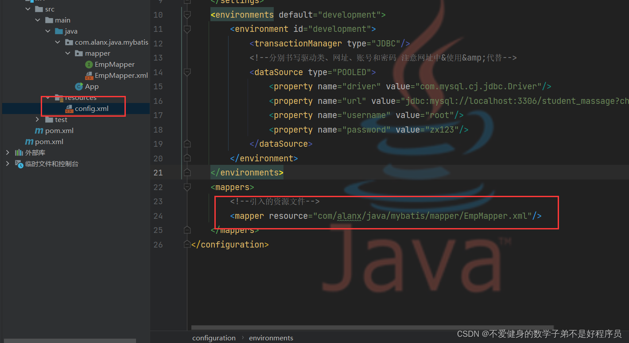Screen dimensions: 629x343
Task: Click the project panel horizontal scrollbar
Action: [x=70, y=341]
